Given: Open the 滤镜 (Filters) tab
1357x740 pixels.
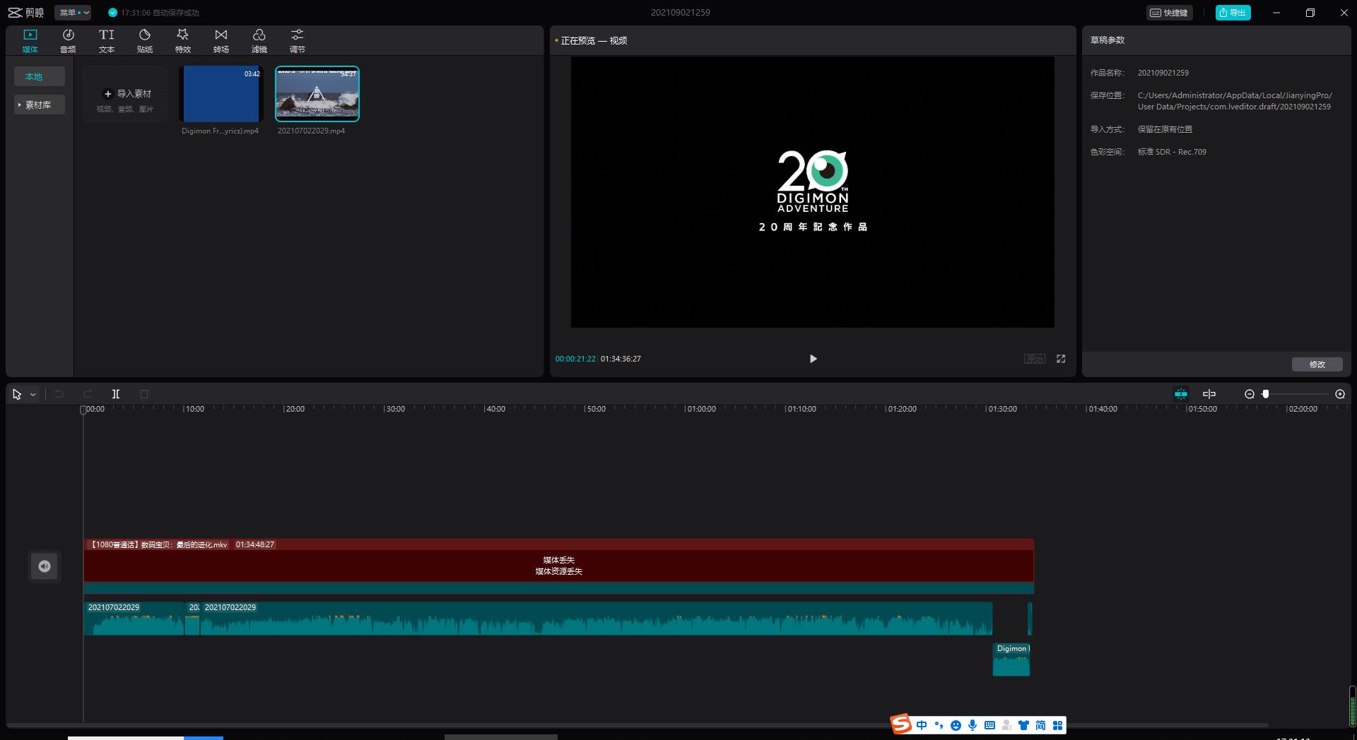Looking at the screenshot, I should [x=259, y=41].
